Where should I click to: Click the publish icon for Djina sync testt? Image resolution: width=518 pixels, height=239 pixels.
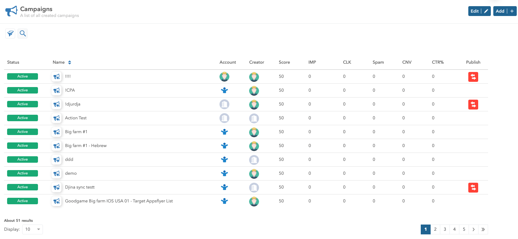pyautogui.click(x=473, y=187)
